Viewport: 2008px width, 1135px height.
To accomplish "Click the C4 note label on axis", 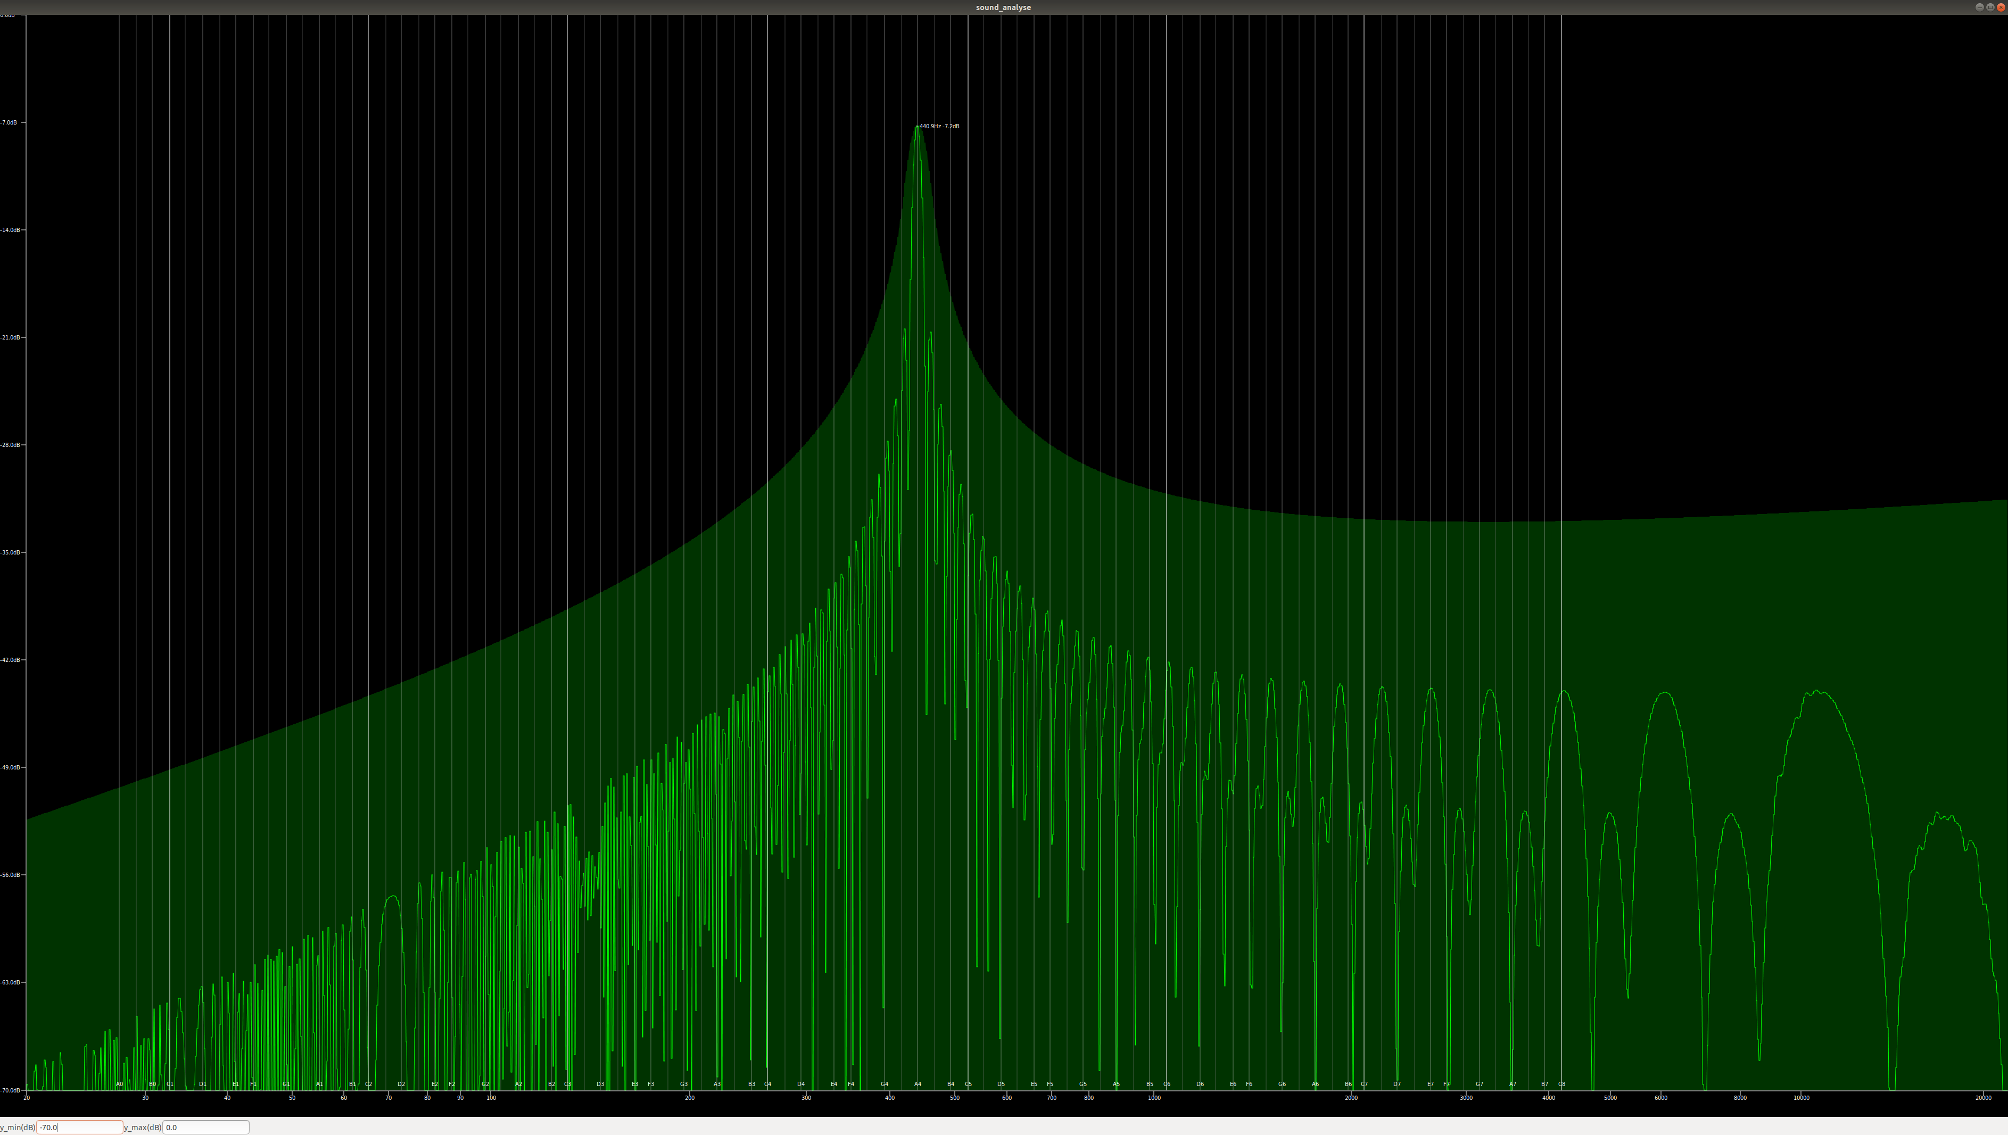I will 768,1084.
